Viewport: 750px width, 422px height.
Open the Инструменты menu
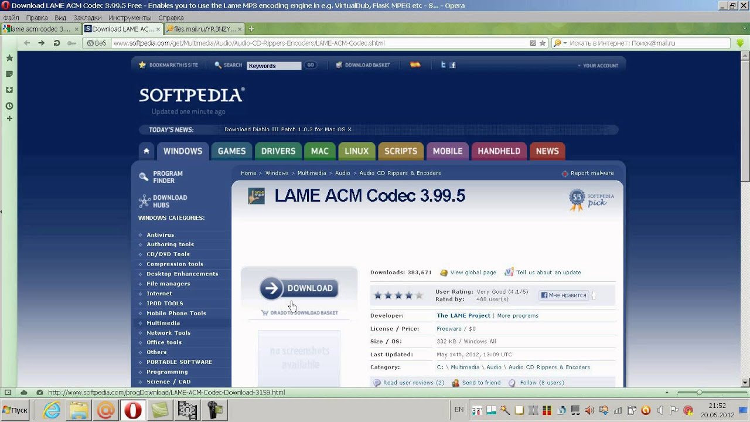129,18
